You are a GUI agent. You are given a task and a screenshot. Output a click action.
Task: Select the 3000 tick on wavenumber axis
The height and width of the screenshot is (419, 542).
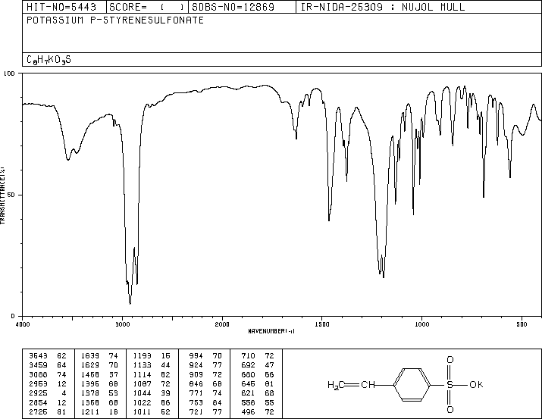pos(122,324)
